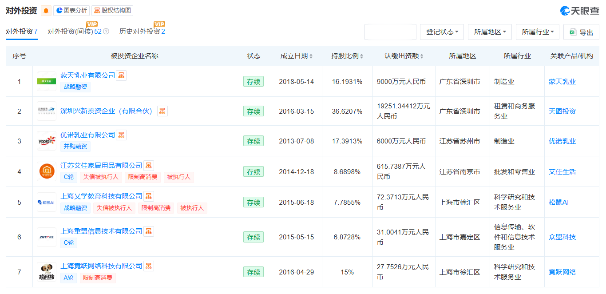Open the 登记状态 dropdown
The image size is (606, 294).
pos(442,32)
